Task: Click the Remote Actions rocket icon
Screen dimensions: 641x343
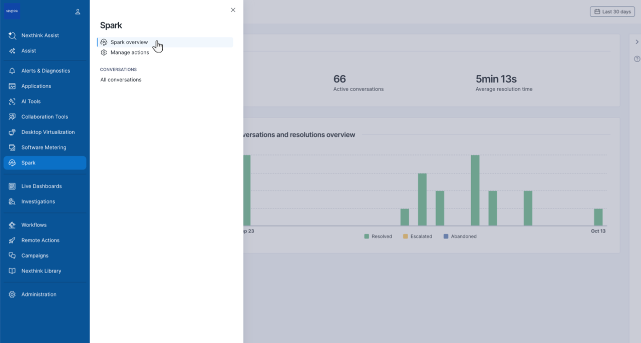Action: [12, 240]
